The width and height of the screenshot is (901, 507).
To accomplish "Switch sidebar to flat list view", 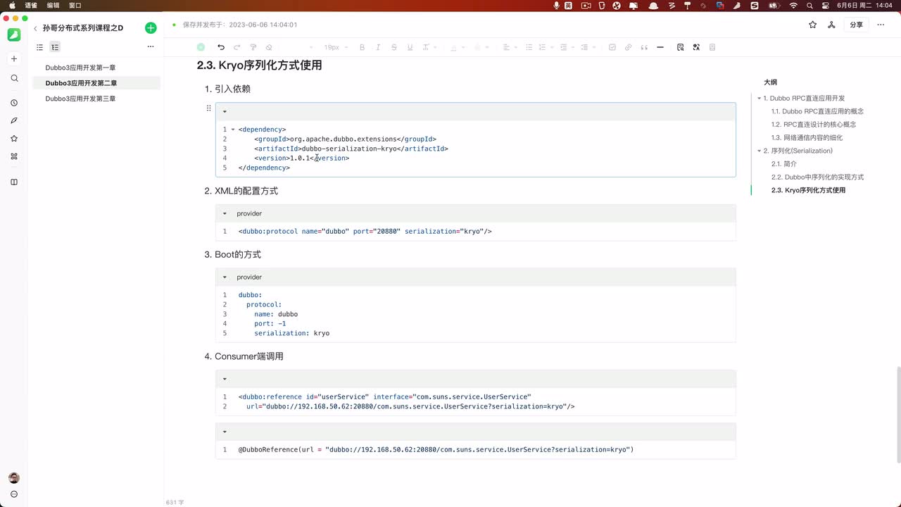I will point(40,47).
